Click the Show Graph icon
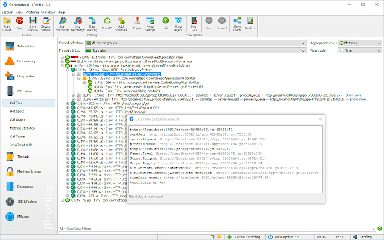 coord(237,24)
